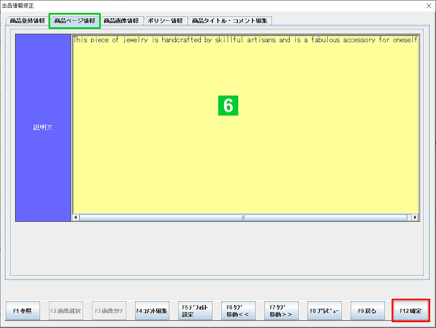Go to the ポリシー情報 tab
This screenshot has width=436, height=328.
pyautogui.click(x=165, y=21)
